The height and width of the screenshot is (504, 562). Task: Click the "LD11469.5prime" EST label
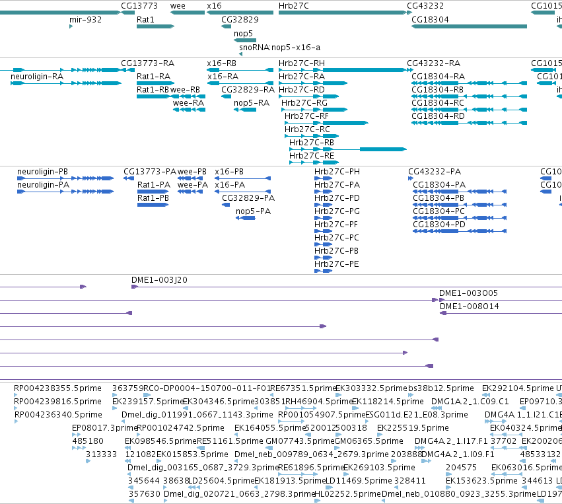(x=359, y=481)
